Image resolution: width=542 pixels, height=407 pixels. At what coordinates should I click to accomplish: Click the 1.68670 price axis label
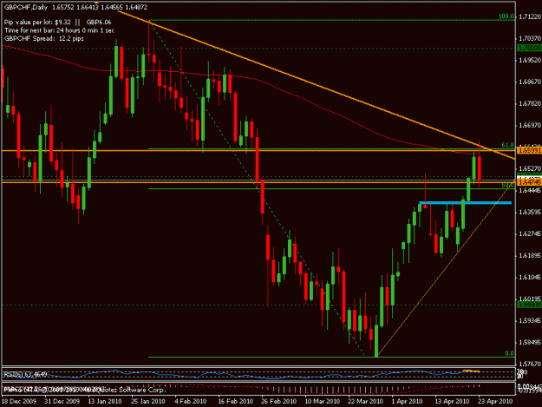(530, 82)
